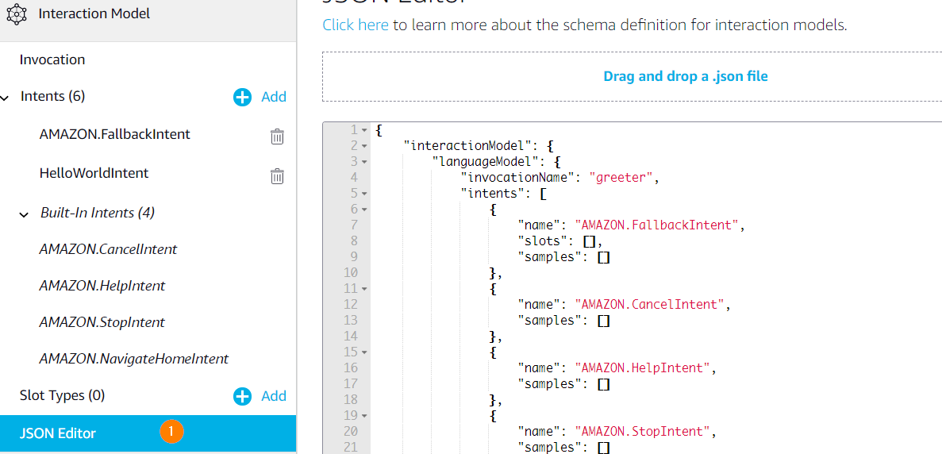This screenshot has width=942, height=454.
Task: Click "greeter" invocation name value in code
Action: [x=621, y=177]
